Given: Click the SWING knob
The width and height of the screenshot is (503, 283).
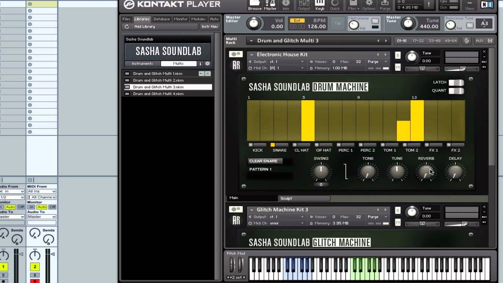Looking at the screenshot, I should [321, 172].
